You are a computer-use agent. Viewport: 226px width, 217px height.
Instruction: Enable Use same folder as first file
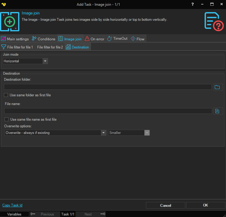click(x=6, y=95)
